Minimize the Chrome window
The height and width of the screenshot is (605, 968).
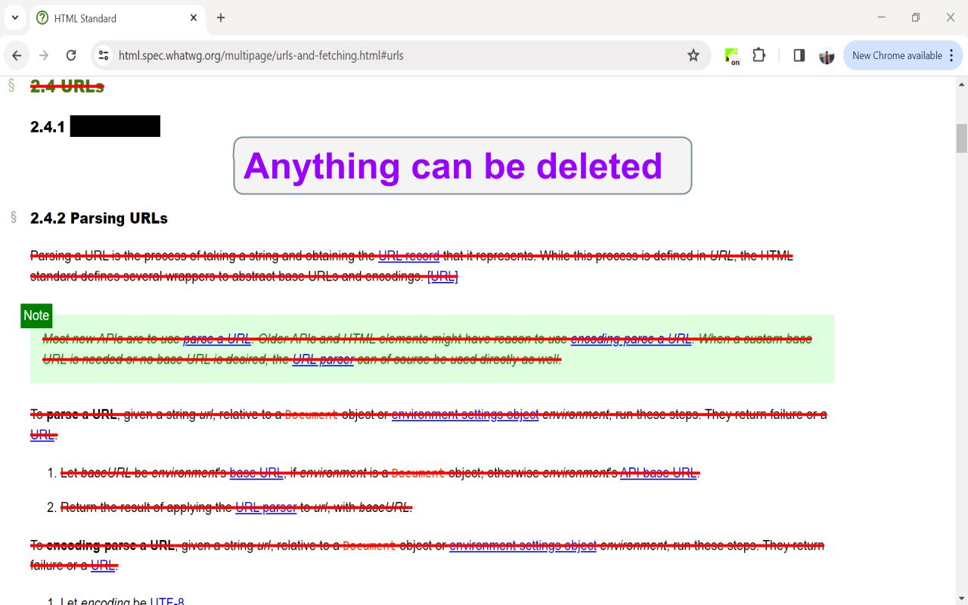coord(881,17)
